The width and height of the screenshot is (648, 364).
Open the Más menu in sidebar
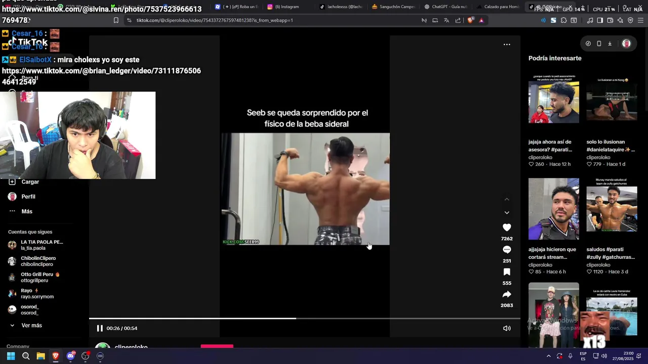pos(20,211)
